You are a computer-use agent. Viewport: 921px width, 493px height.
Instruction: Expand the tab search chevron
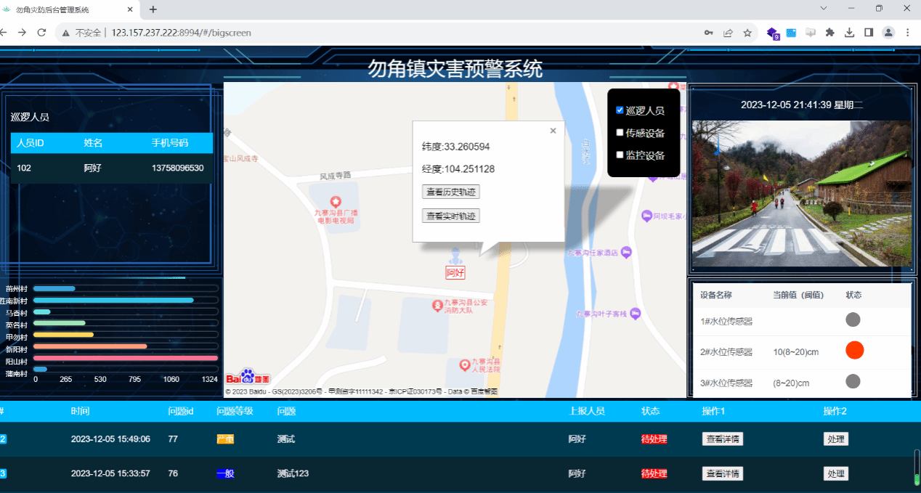(824, 9)
